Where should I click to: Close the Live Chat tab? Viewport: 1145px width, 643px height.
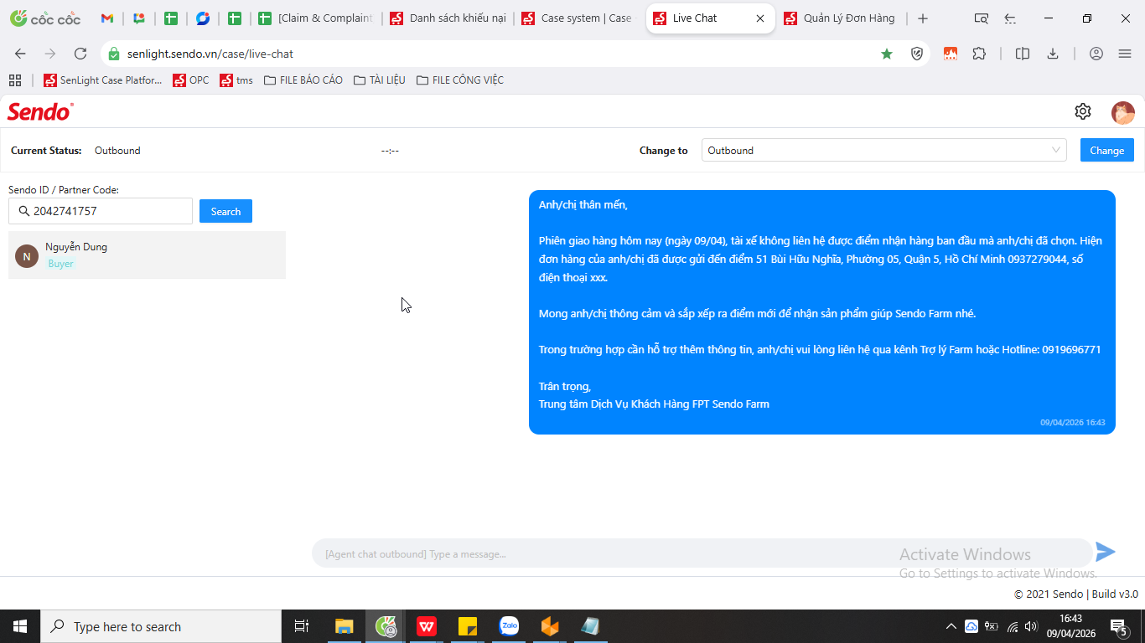760,18
